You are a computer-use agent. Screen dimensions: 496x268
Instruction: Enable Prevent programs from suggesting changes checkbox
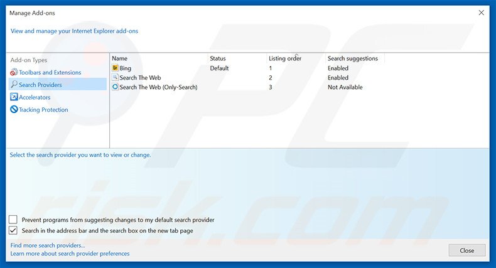tap(13, 220)
